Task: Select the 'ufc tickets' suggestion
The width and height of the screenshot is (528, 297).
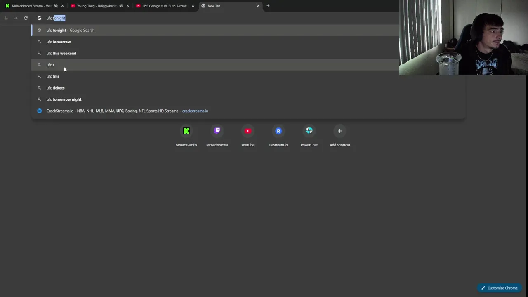Action: 248,88
